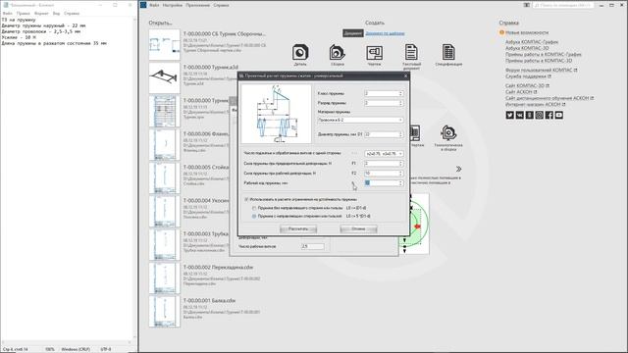Click the Отмена button in spring dialog

358,228
